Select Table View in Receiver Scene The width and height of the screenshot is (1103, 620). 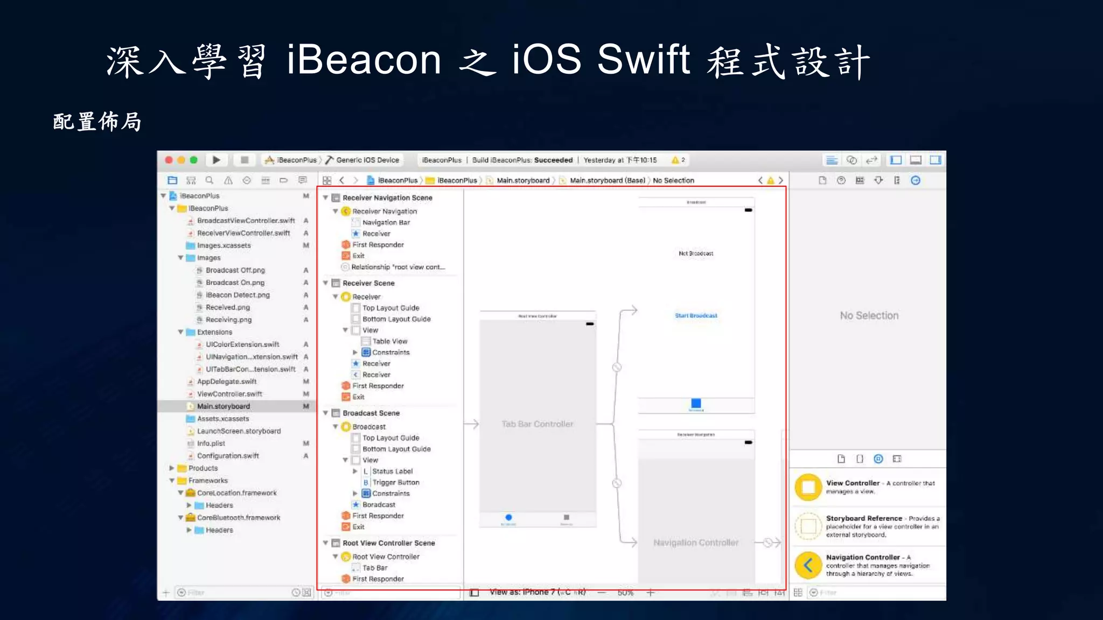389,341
